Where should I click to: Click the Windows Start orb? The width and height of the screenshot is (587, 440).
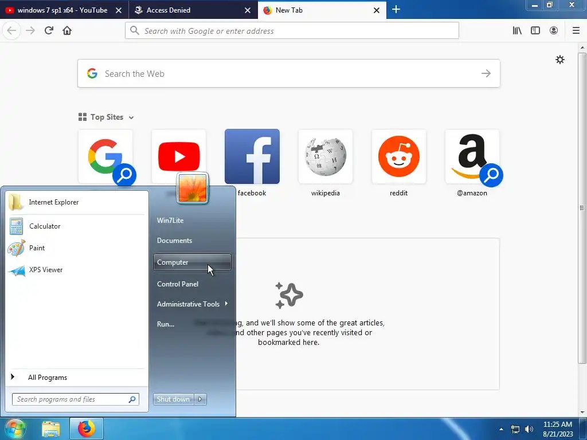point(15,429)
